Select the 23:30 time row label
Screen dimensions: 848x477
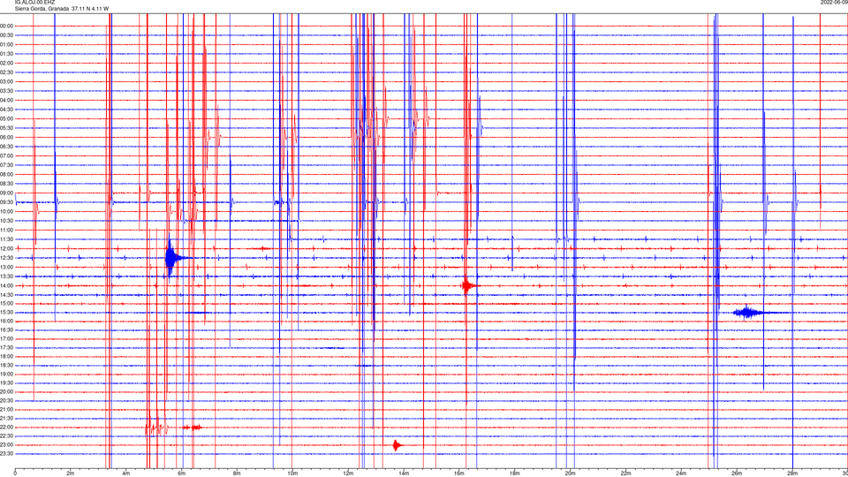pyautogui.click(x=7, y=454)
